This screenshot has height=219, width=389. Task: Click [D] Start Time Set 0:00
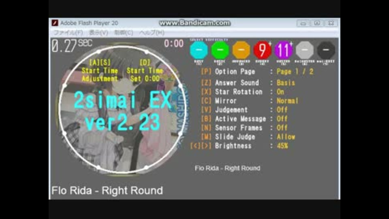pos(145,71)
